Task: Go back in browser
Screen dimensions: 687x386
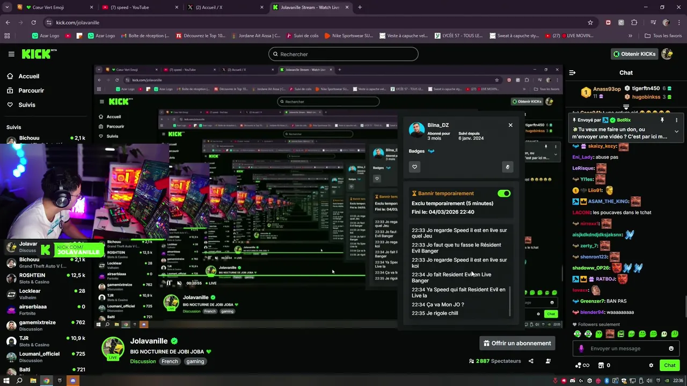Action: click(x=8, y=23)
